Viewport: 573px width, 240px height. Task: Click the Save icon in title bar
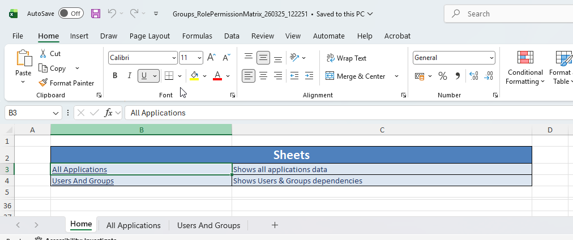pos(96,13)
